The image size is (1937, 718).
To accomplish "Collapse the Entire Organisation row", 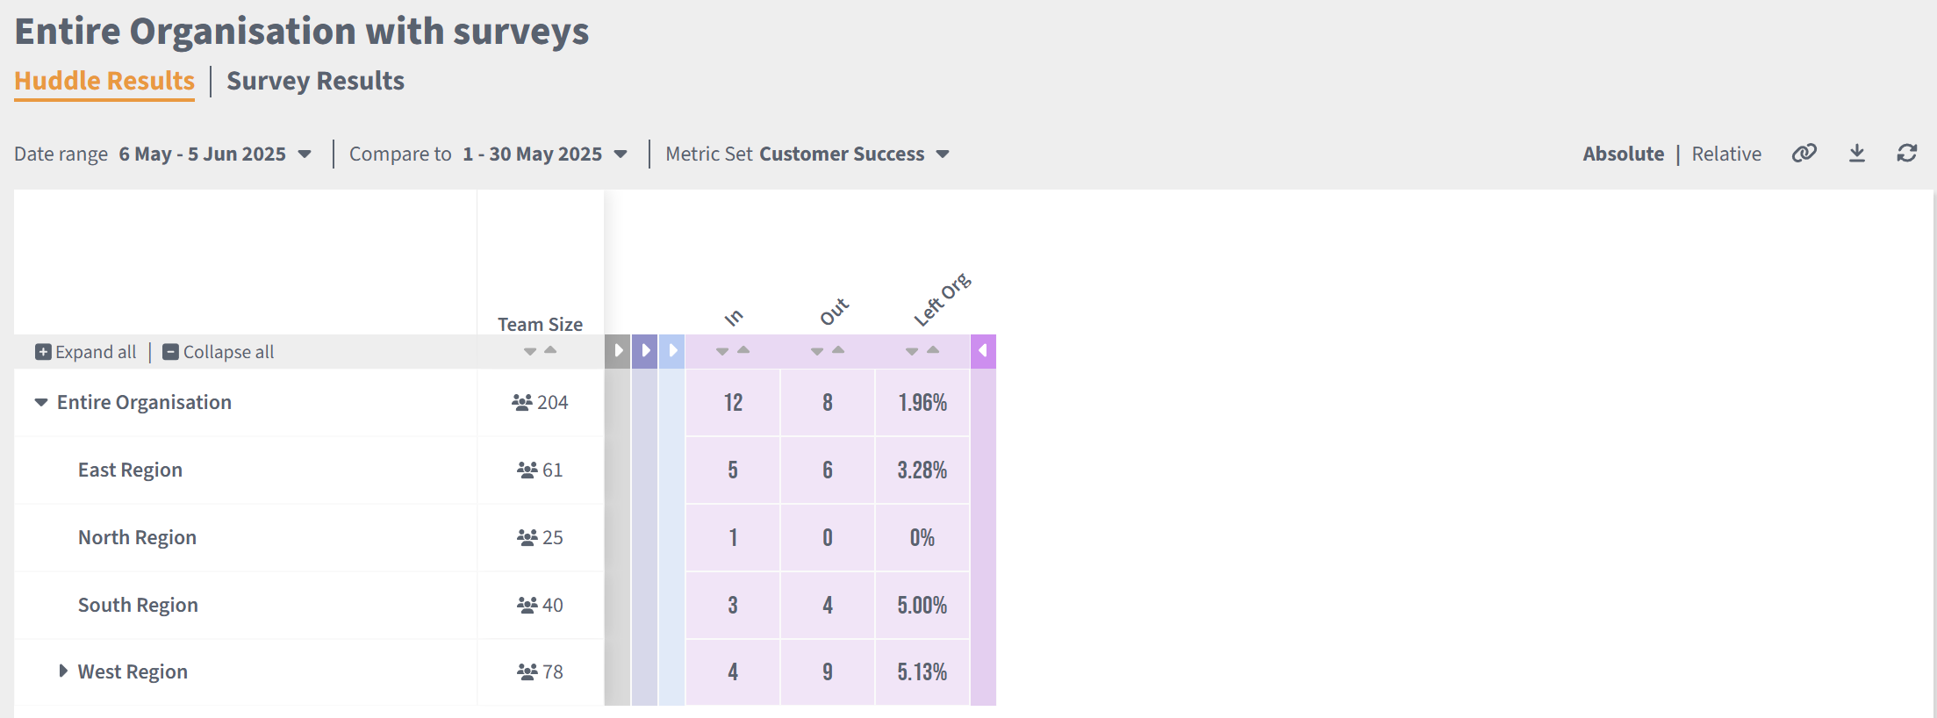I will click(41, 402).
